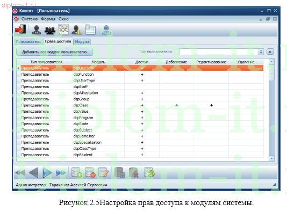Sort by Тип пользователя column header
The height and width of the screenshot is (211, 287).
coord(46,62)
